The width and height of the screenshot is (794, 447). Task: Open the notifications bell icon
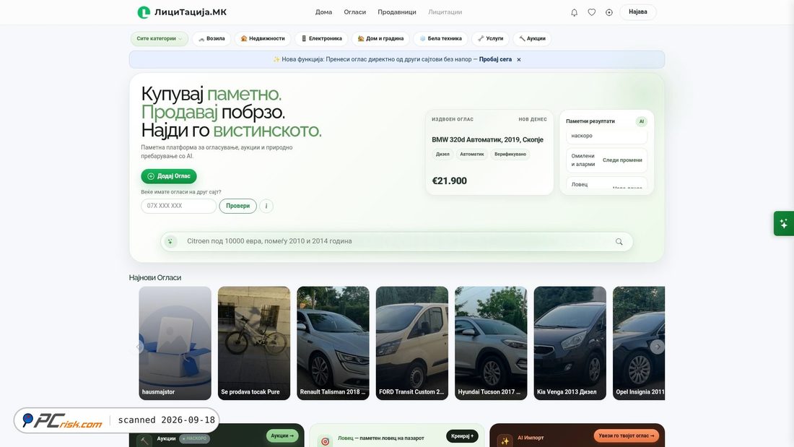coord(575,12)
